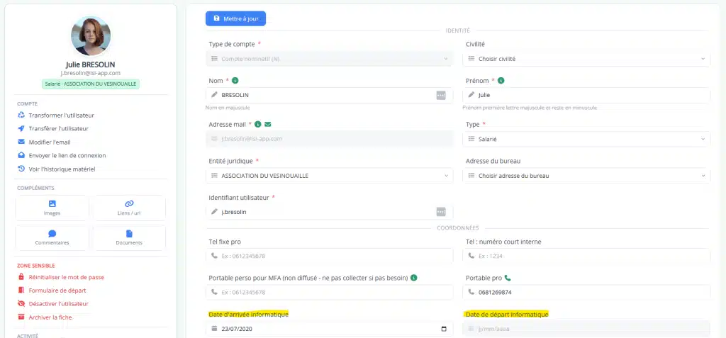This screenshot has width=726, height=338.
Task: Click the history clock icon for matériel
Action: point(21,169)
